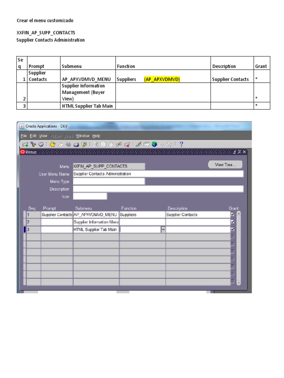The height and width of the screenshot is (378, 284).
Task: Click the header Description field
Action: click(x=158, y=189)
